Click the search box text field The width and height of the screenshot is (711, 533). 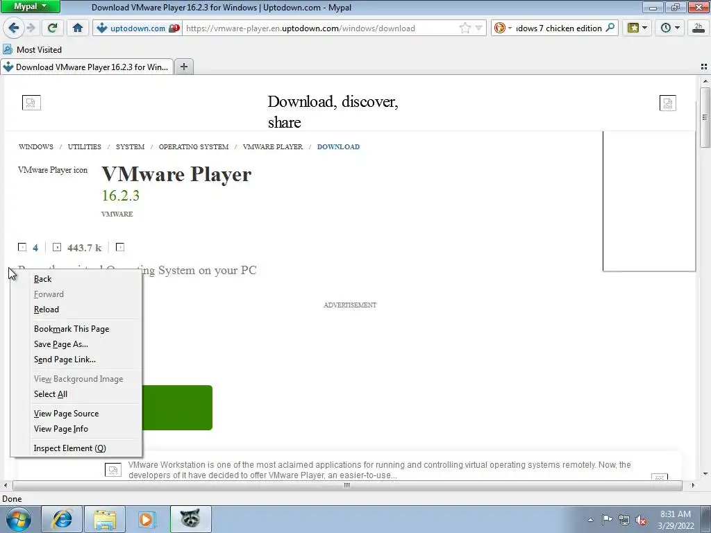pos(559,28)
